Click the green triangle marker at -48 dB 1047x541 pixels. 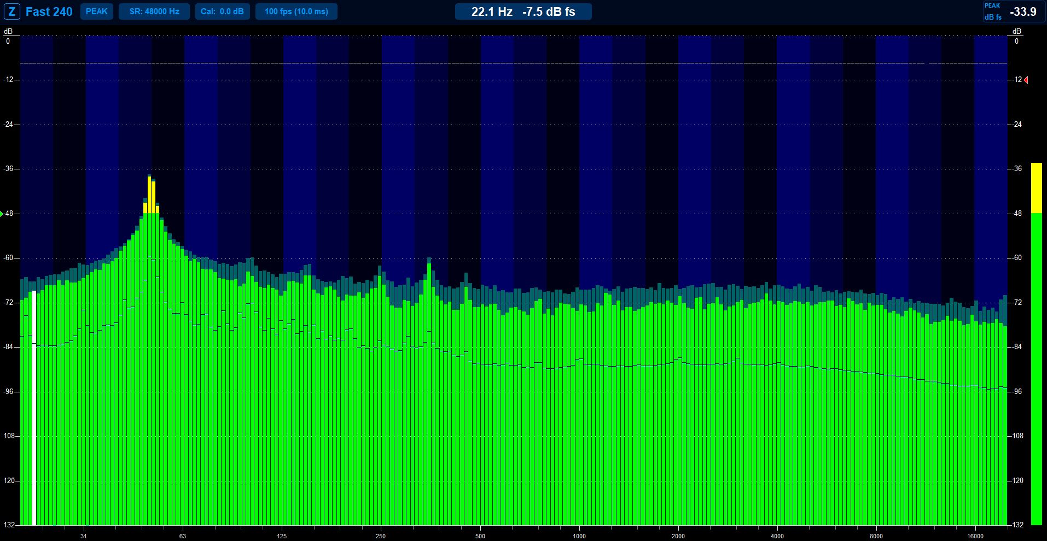[2, 214]
